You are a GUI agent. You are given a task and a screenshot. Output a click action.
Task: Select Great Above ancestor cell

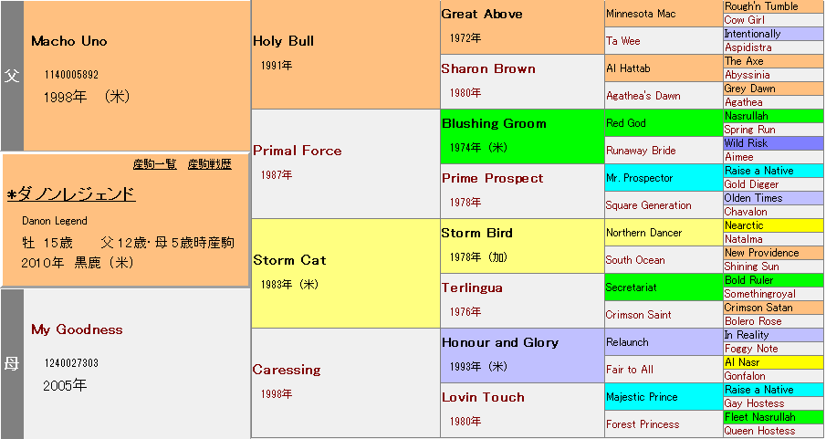[x=482, y=14]
